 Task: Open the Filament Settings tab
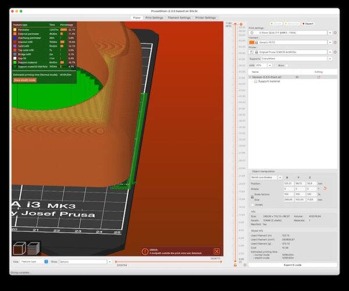tap(179, 17)
